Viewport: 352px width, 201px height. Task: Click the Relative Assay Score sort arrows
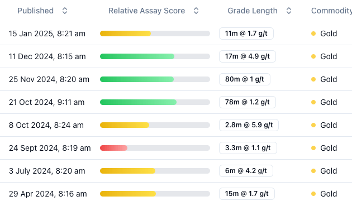[196, 11]
